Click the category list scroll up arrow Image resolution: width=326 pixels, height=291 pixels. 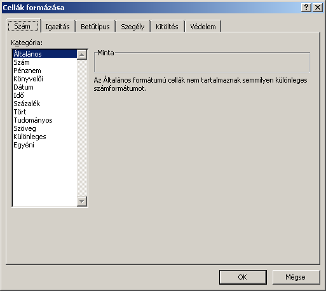click(82, 55)
